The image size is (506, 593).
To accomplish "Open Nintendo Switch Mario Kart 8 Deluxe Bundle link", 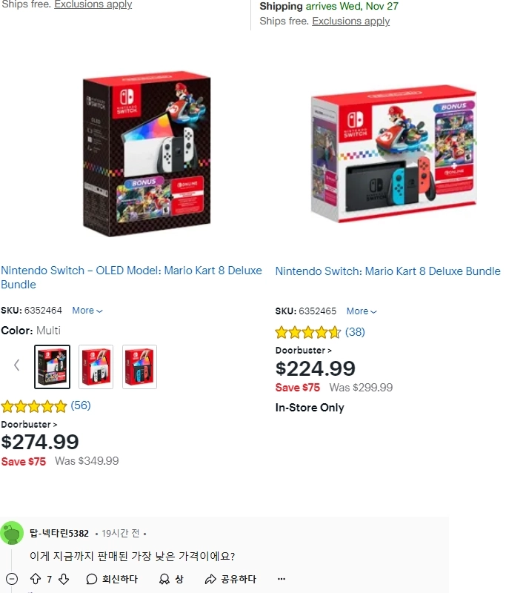I will [387, 271].
